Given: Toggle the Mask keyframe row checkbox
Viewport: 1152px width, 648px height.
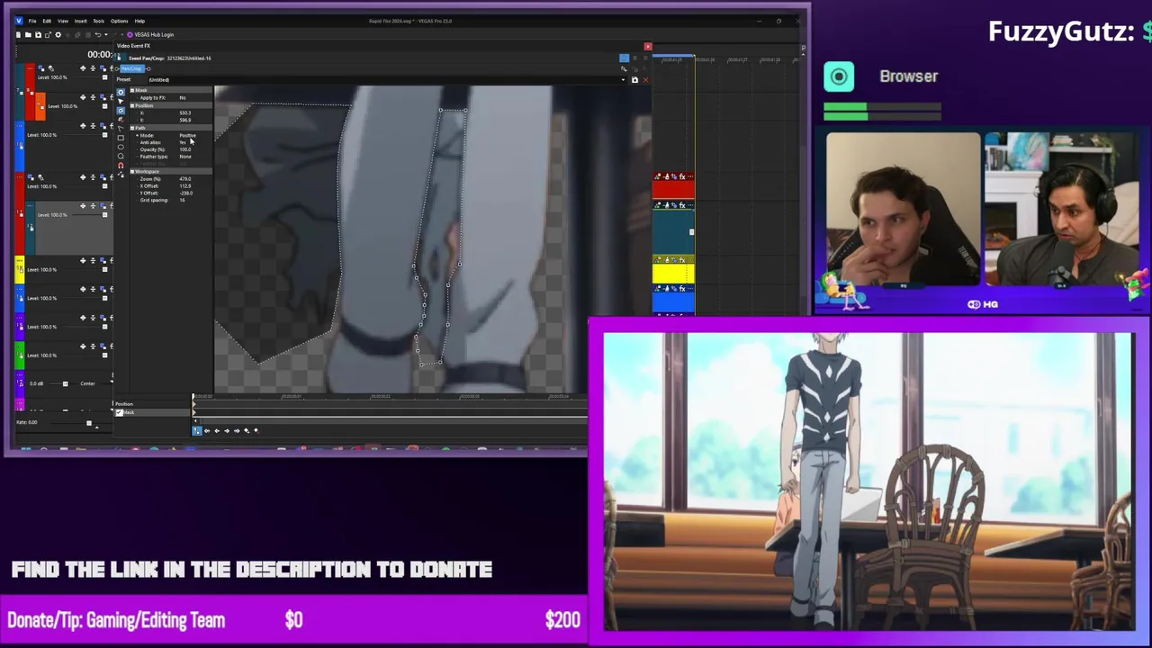Looking at the screenshot, I should [119, 412].
